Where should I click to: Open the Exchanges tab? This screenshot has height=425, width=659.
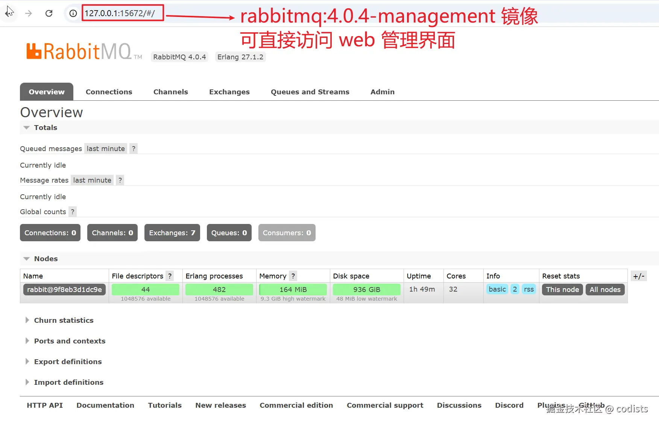(x=229, y=92)
